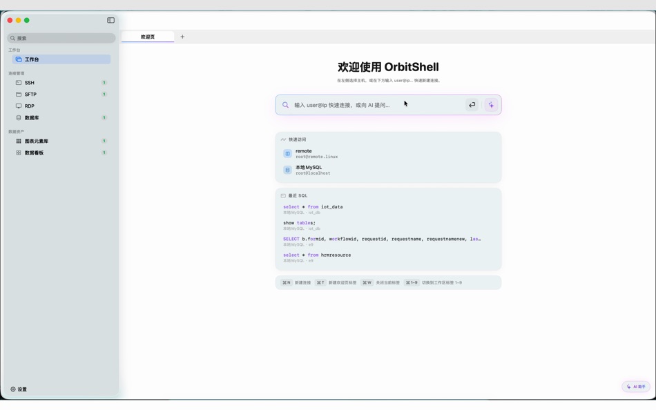The height and width of the screenshot is (410, 656).
Task: Add a new tab with plus
Action: tap(182, 37)
